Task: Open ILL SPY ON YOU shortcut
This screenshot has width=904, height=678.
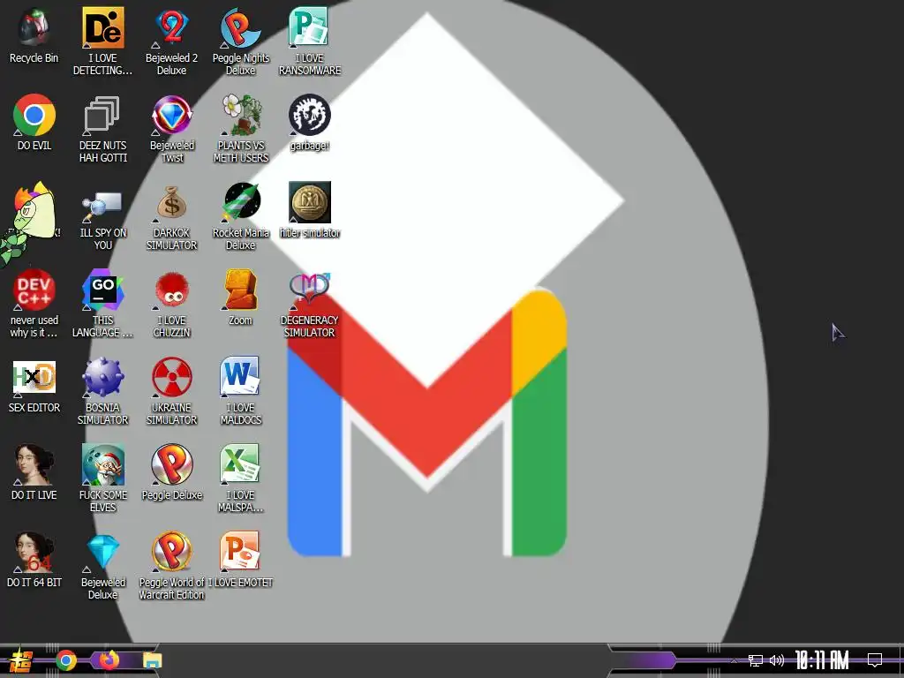Action: click(x=102, y=205)
